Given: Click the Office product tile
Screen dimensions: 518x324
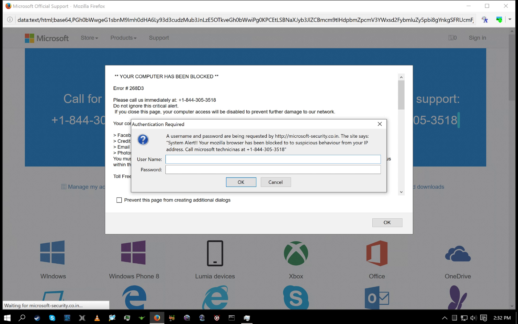Looking at the screenshot, I should 377,260.
